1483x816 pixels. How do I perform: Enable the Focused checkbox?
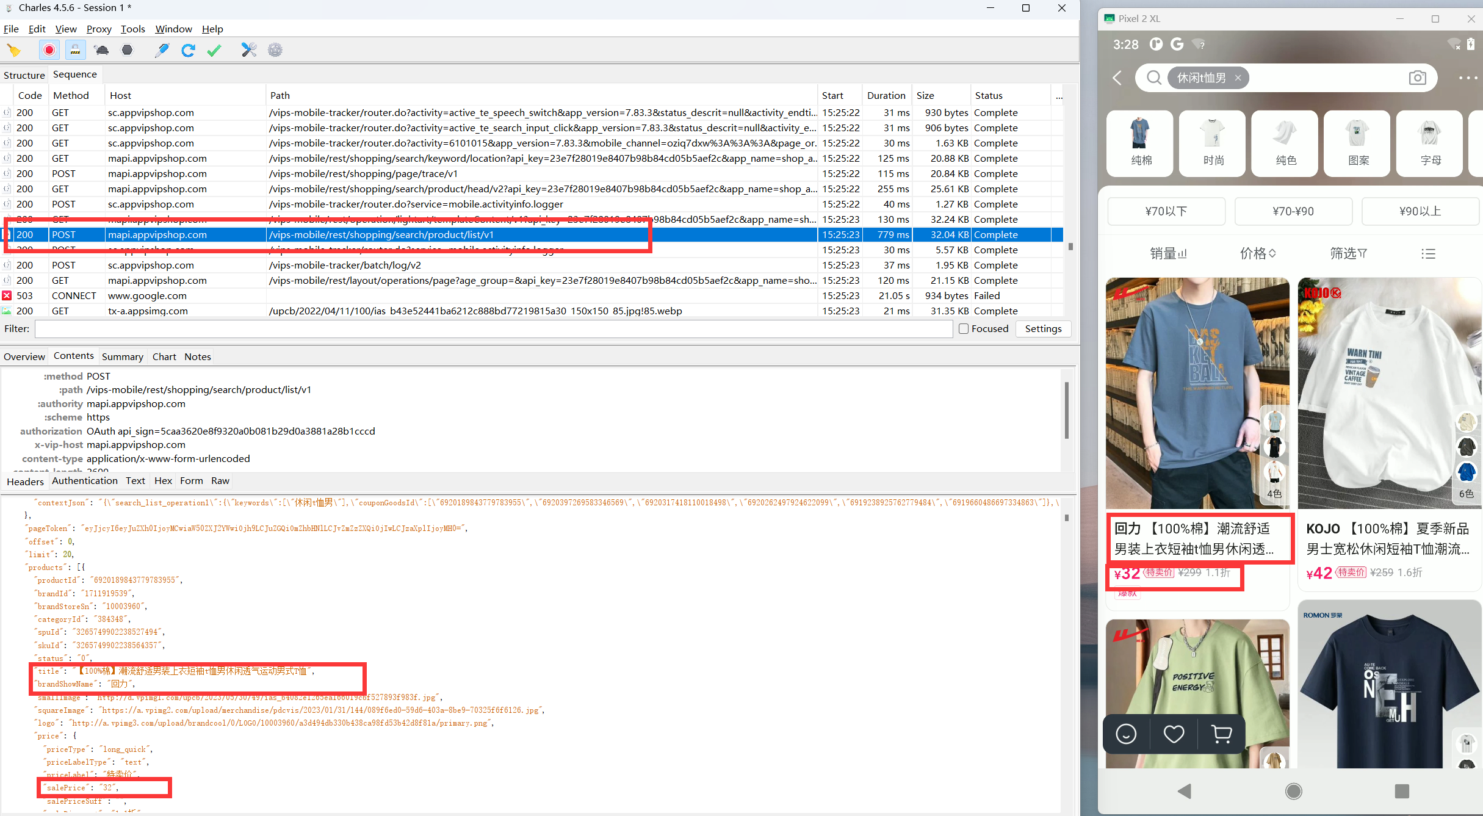click(x=964, y=329)
